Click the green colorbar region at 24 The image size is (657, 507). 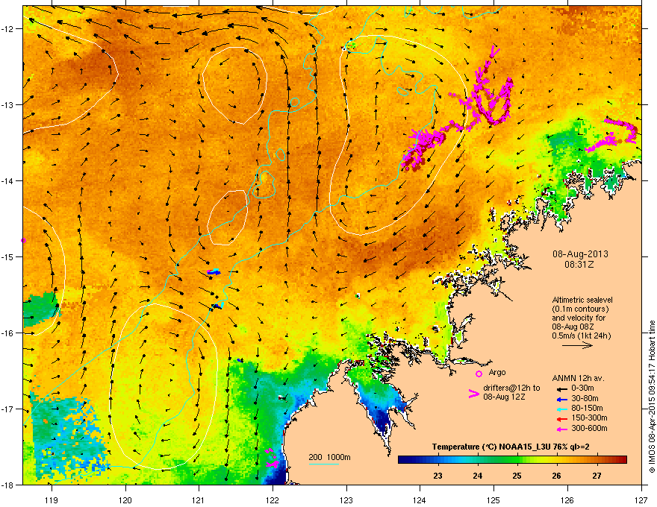pyautogui.click(x=478, y=460)
